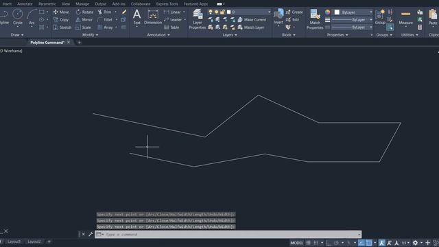This screenshot has width=439, height=247.
Task: Expand the Annotation panel
Action: coord(158,35)
